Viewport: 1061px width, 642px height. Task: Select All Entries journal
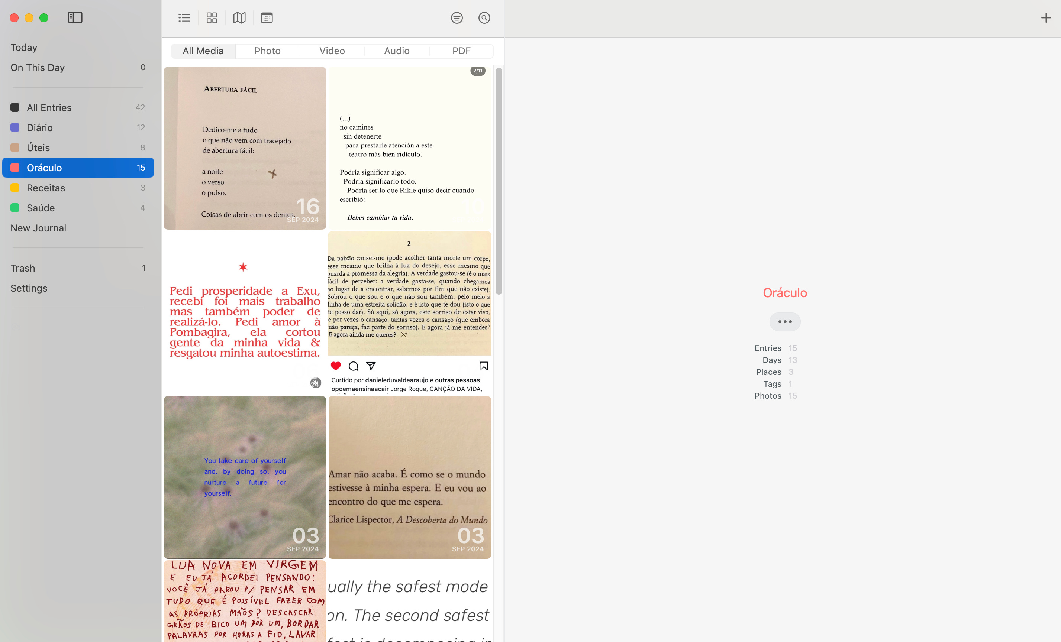78,108
